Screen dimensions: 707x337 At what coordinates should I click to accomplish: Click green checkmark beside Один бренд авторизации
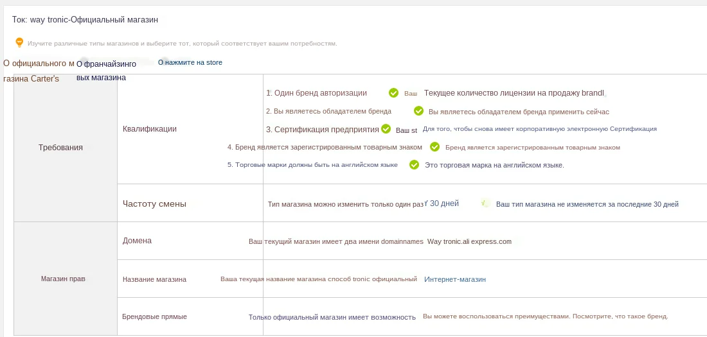[393, 93]
